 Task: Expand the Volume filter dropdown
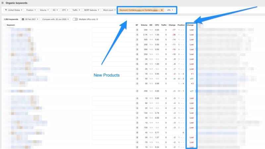click(x=44, y=10)
